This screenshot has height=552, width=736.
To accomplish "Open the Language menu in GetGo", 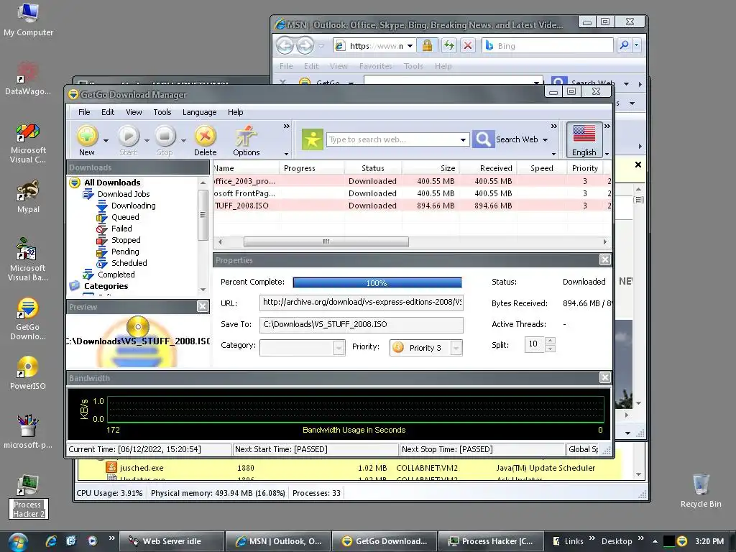I will [200, 112].
